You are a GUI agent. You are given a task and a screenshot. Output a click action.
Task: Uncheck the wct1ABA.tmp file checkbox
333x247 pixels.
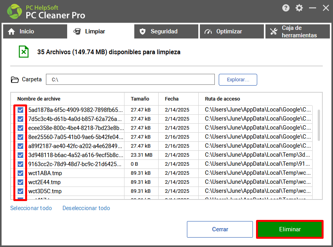(20, 173)
